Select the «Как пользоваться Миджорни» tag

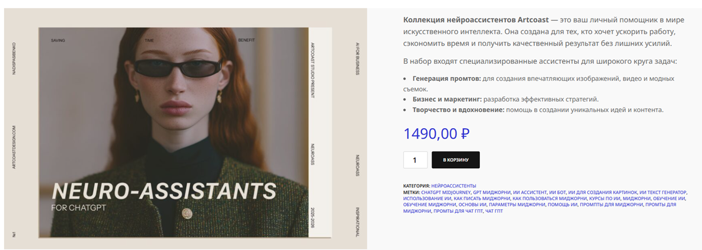[550, 198]
